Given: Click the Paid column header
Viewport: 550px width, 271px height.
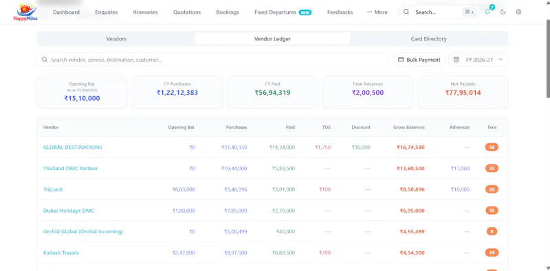Looking at the screenshot, I should 290,127.
